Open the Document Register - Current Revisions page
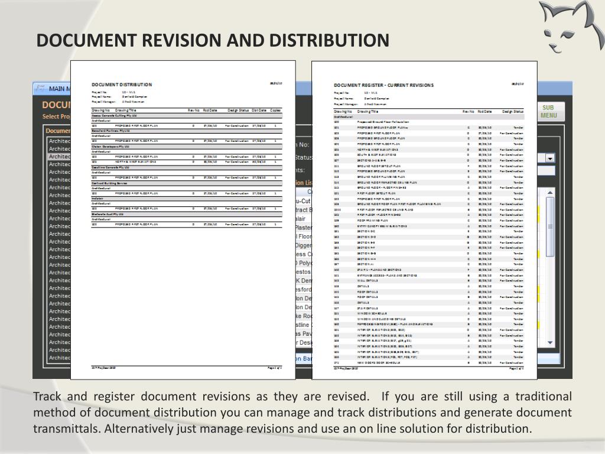Viewport: 605px width, 454px height. click(424, 220)
